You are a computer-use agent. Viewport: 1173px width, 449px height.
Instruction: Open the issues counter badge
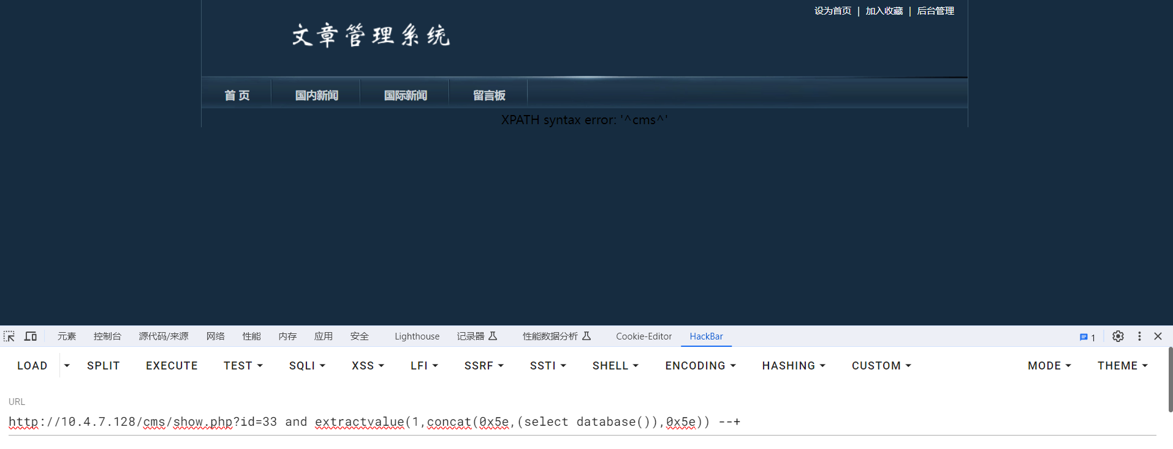(1087, 337)
